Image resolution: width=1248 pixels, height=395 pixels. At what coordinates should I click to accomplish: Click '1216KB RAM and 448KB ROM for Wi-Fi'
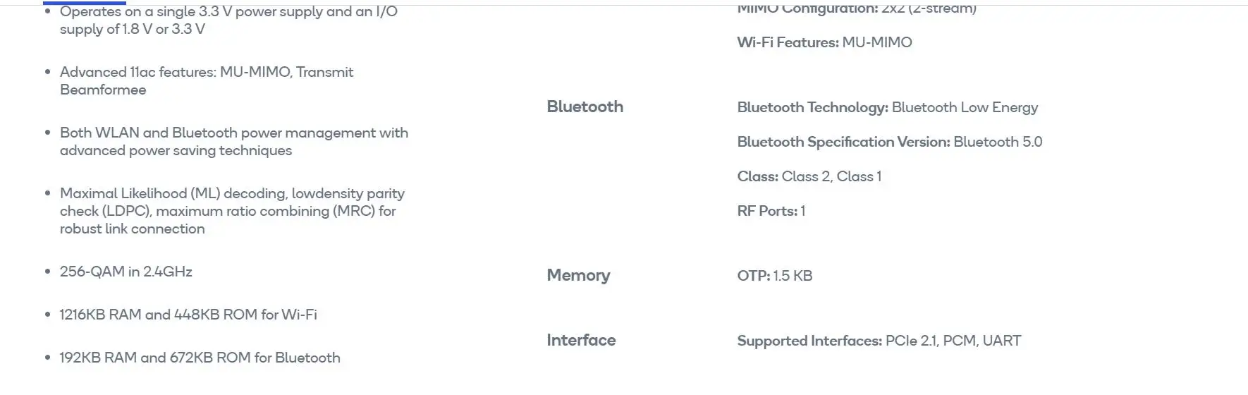pyautogui.click(x=188, y=315)
